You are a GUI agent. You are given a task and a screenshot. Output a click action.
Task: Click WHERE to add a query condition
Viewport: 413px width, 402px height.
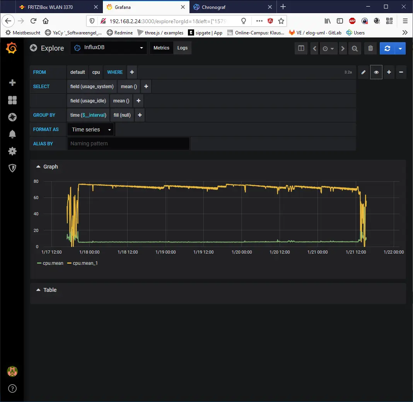click(x=114, y=72)
